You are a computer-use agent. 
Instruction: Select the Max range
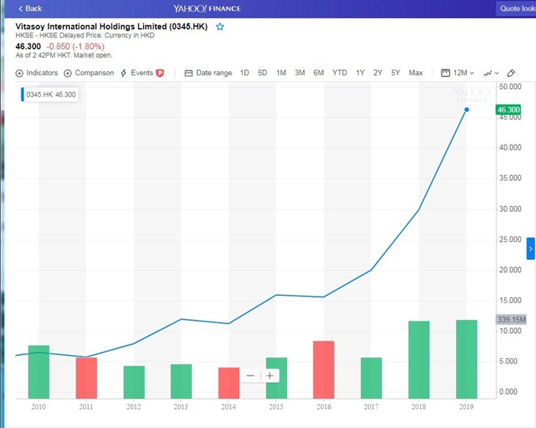tap(416, 73)
